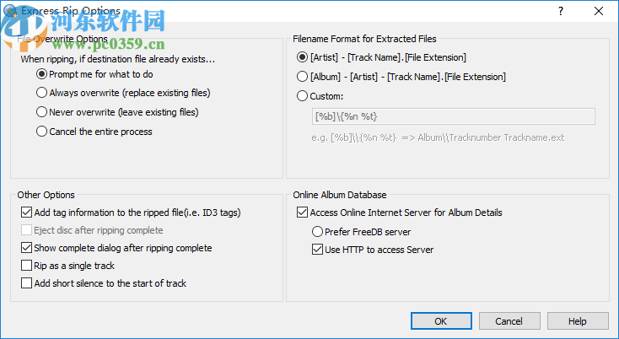The image size is (619, 339).
Task: Toggle Eject disc after ripping complete
Action: pos(27,230)
